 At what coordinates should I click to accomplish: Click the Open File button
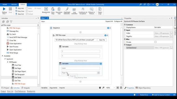(102, 40)
